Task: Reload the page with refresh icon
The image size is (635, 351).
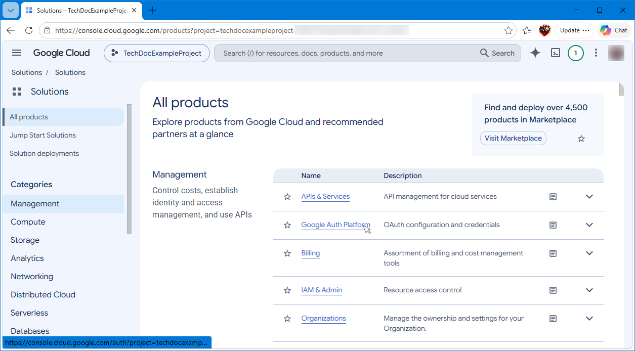Action: [29, 30]
